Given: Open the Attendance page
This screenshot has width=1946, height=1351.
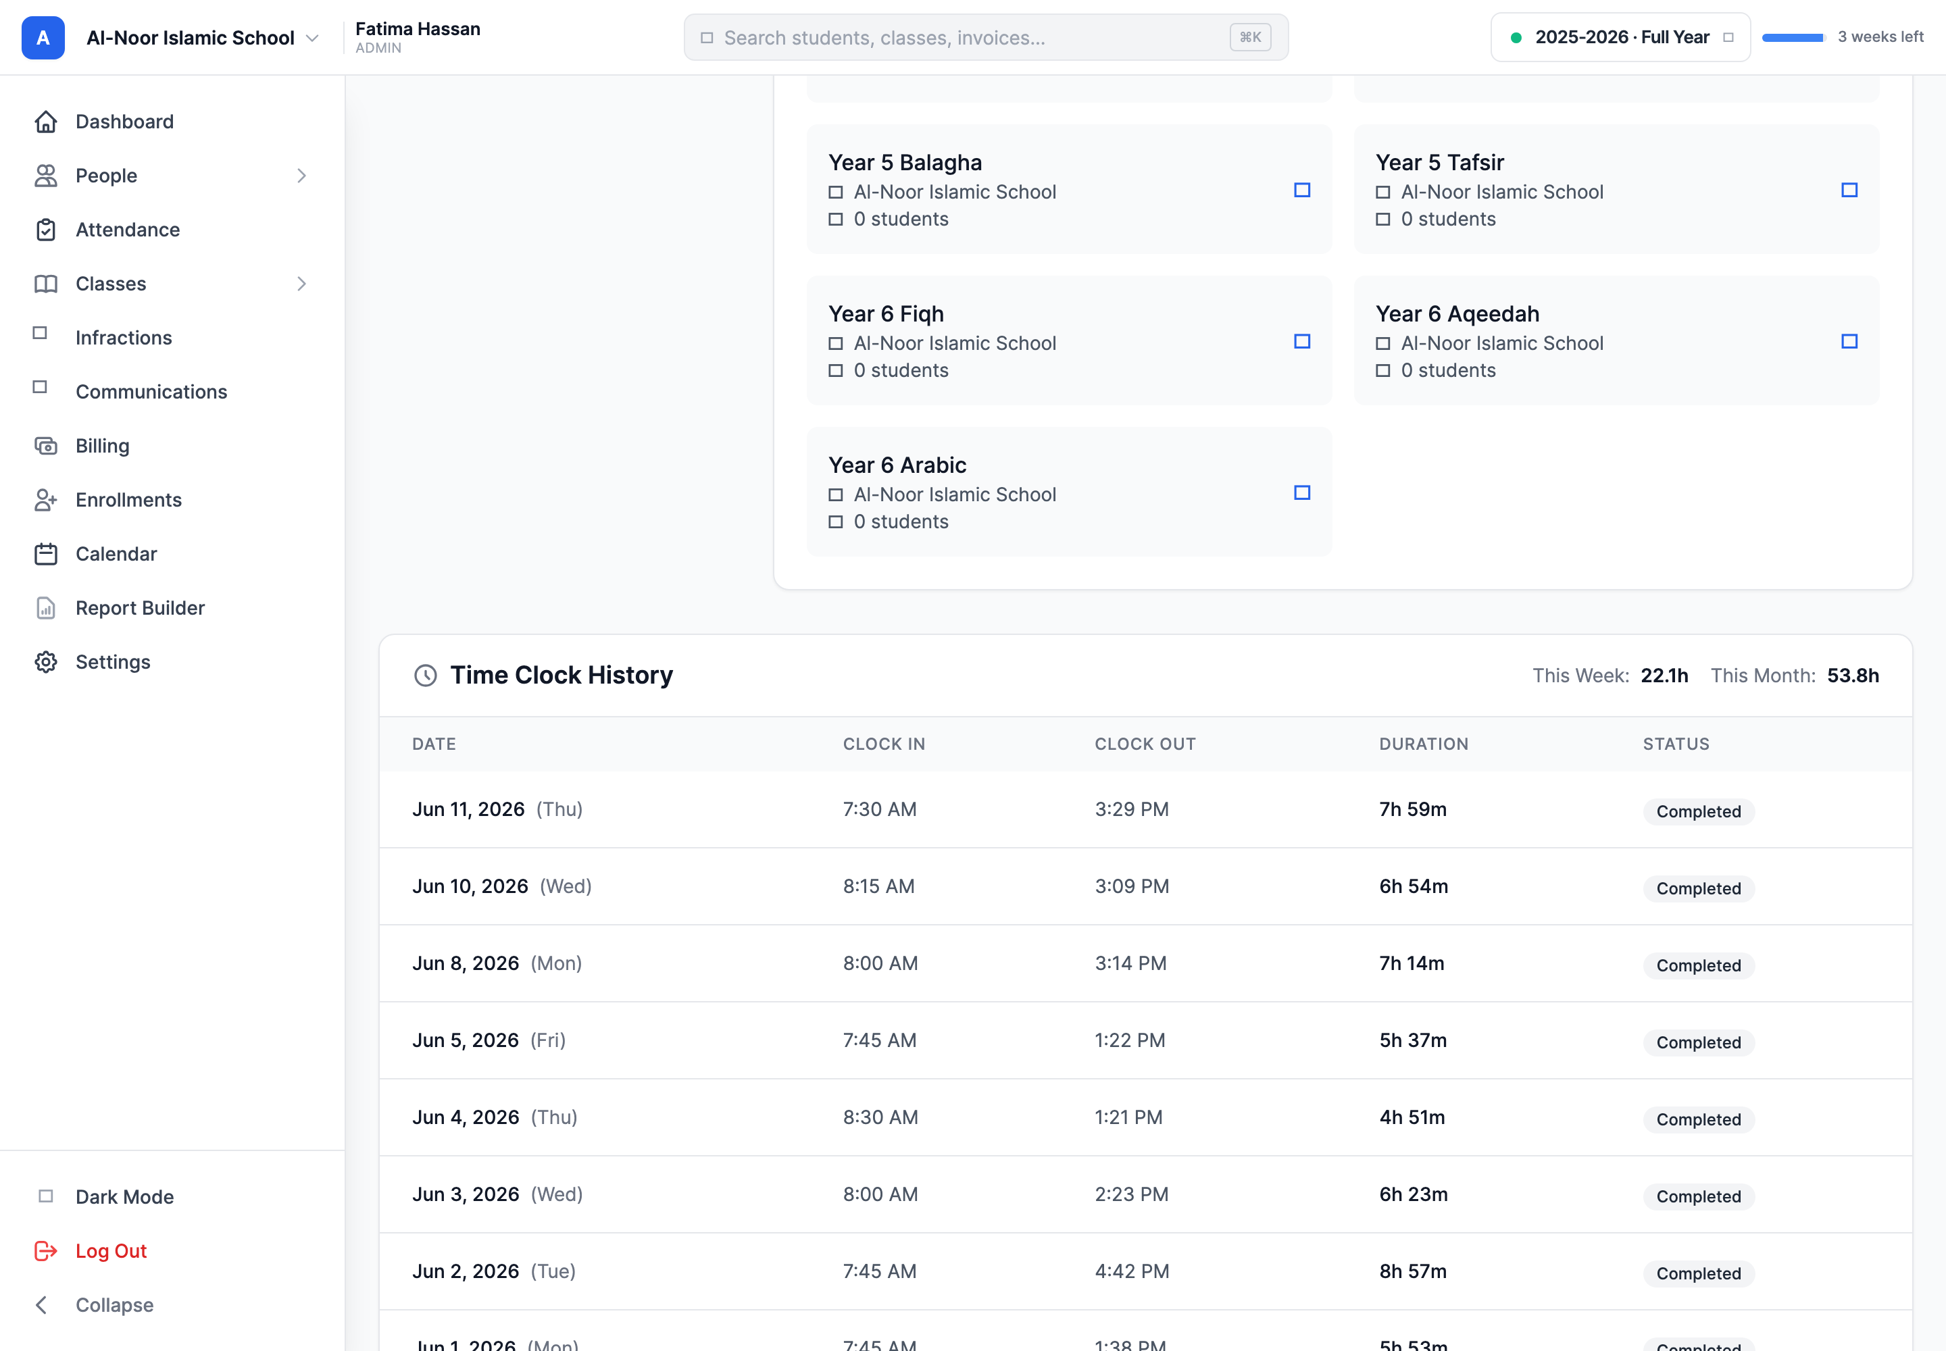Looking at the screenshot, I should 128,230.
